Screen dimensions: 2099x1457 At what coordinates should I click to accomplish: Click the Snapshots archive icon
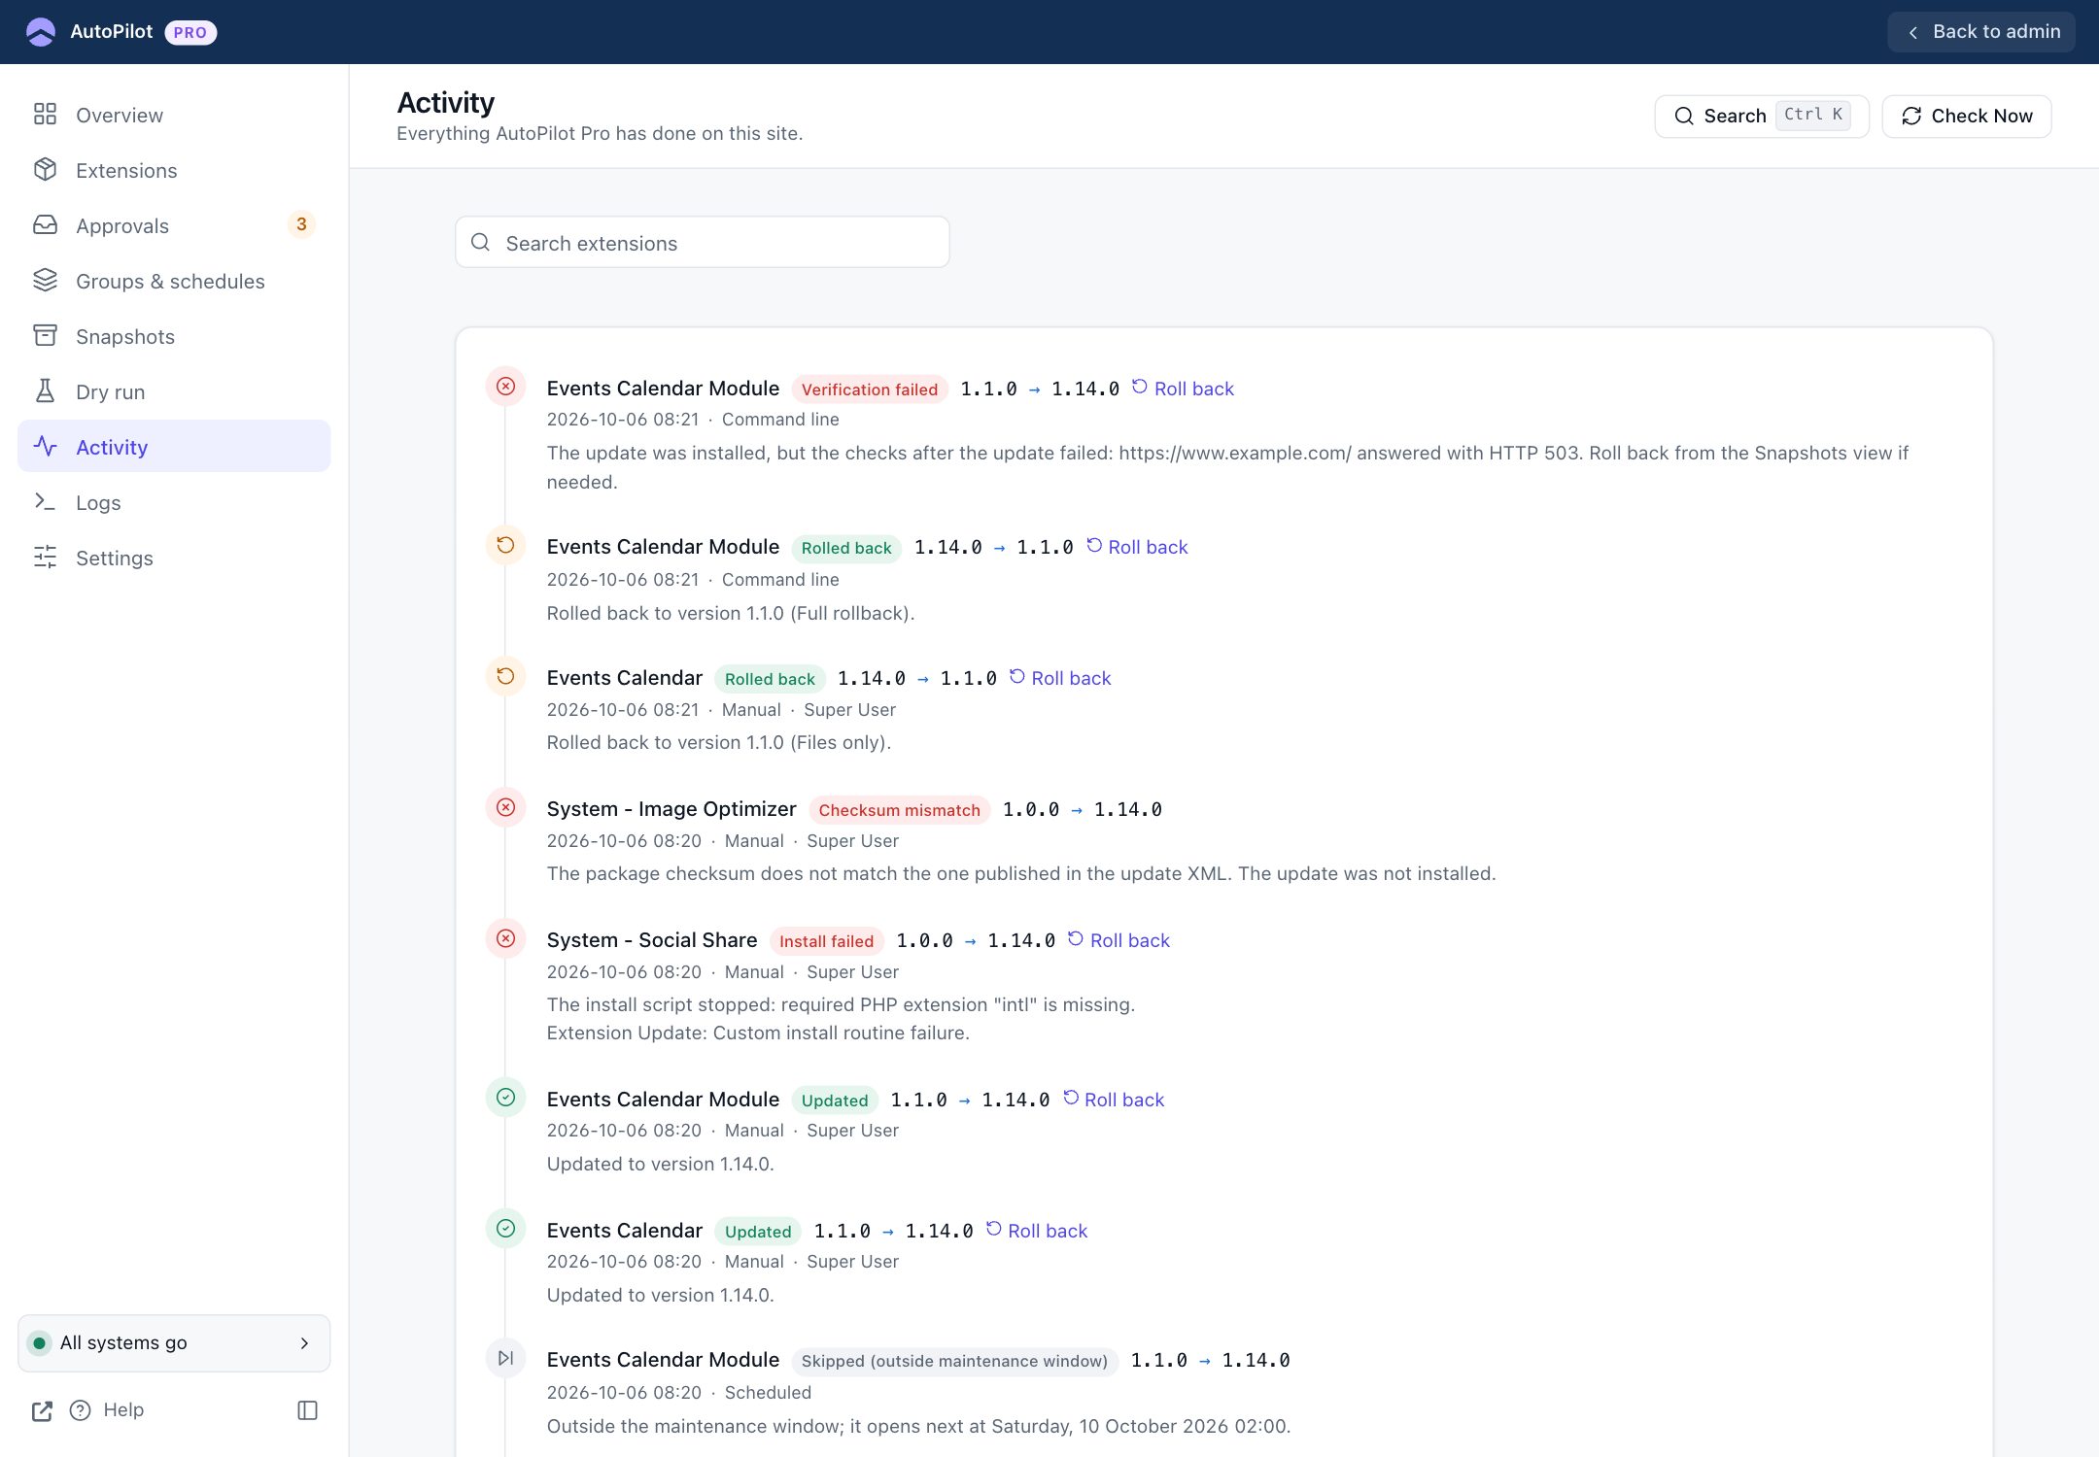click(45, 336)
